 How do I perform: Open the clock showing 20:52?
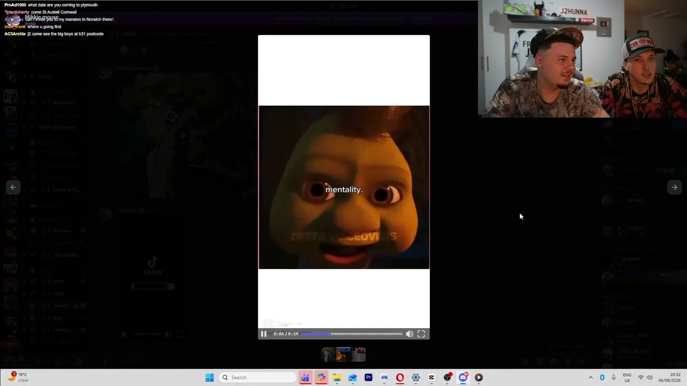(x=669, y=377)
